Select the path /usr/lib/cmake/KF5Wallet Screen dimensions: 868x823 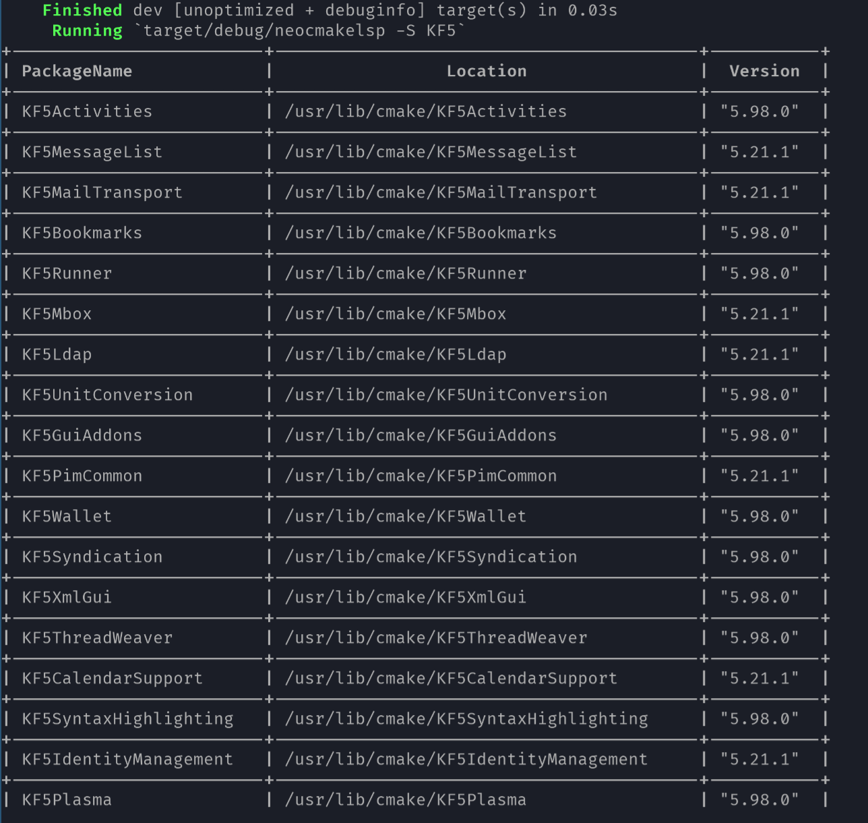[x=406, y=517]
